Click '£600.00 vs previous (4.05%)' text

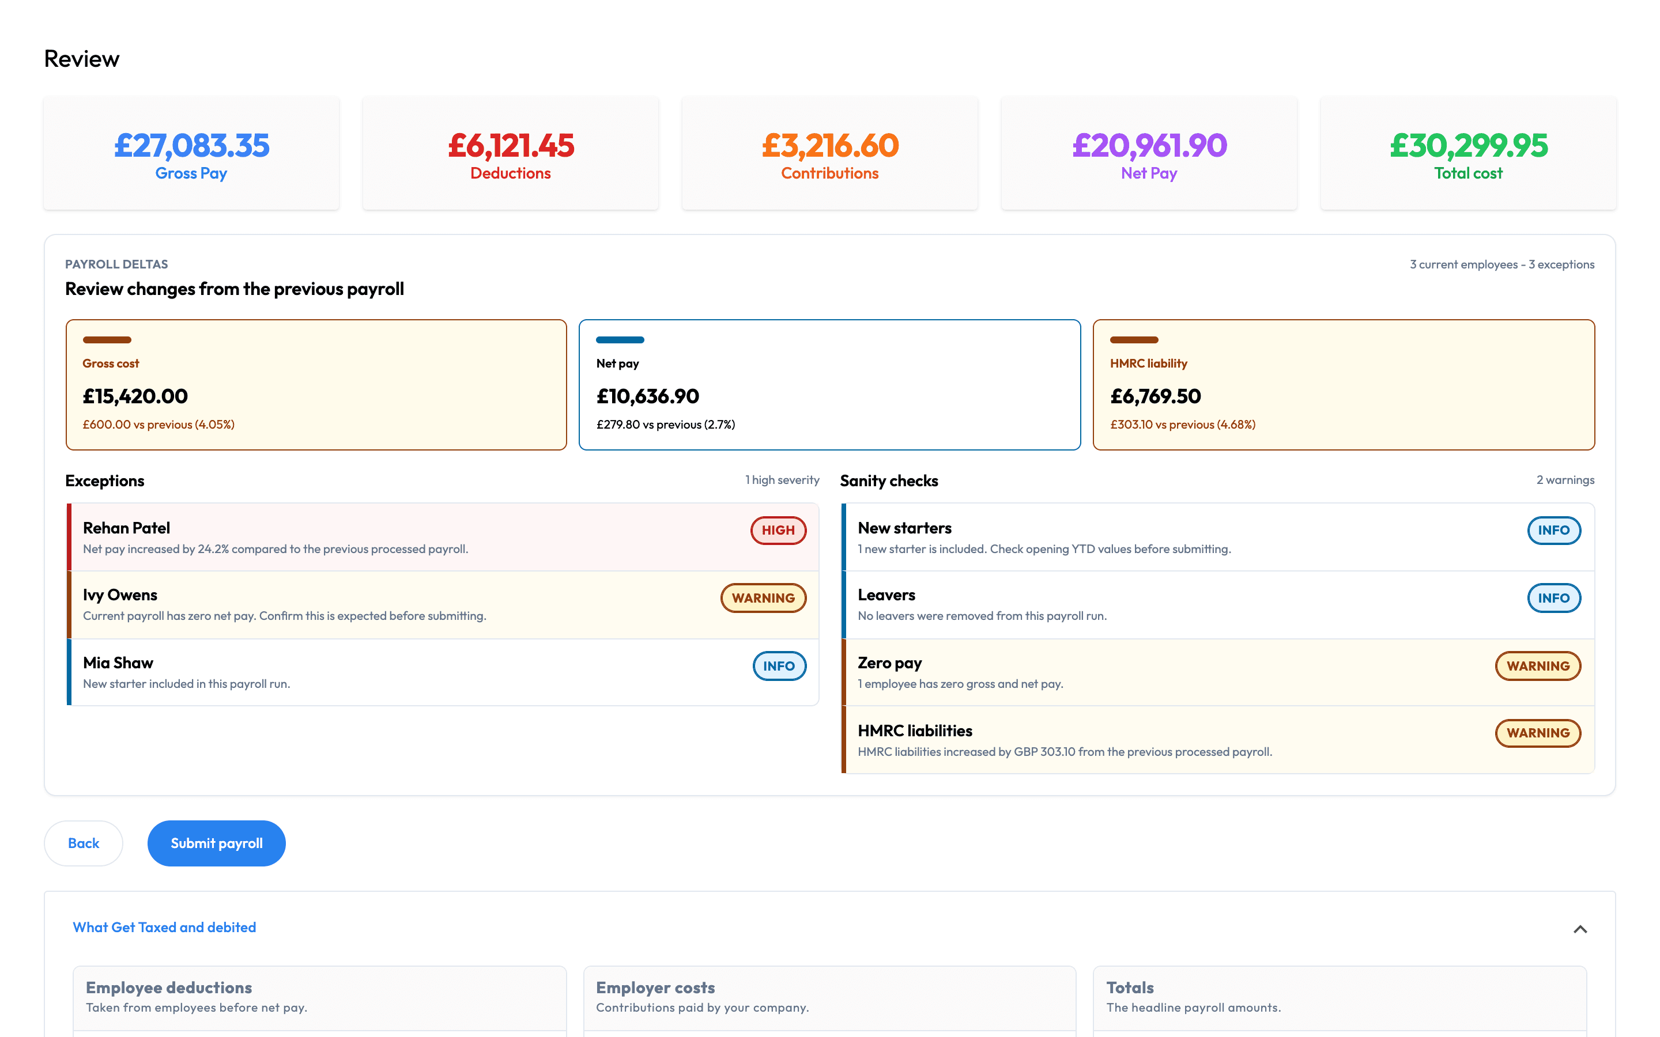[x=159, y=425]
